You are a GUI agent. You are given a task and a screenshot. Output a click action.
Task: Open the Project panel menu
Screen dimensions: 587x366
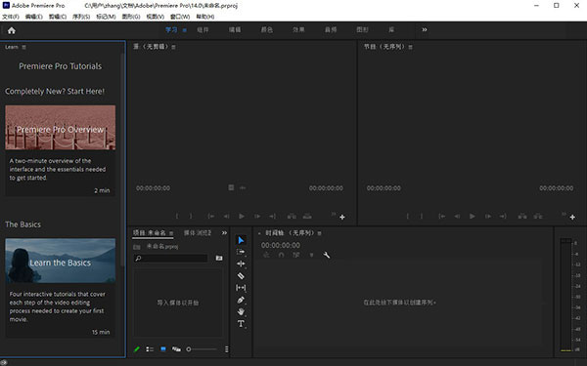click(x=171, y=233)
